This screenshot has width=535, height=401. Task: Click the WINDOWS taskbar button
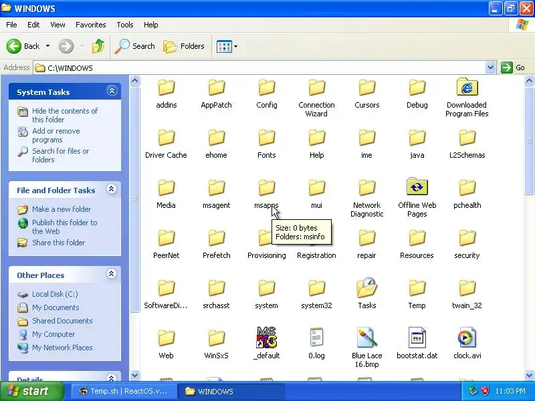point(233,391)
